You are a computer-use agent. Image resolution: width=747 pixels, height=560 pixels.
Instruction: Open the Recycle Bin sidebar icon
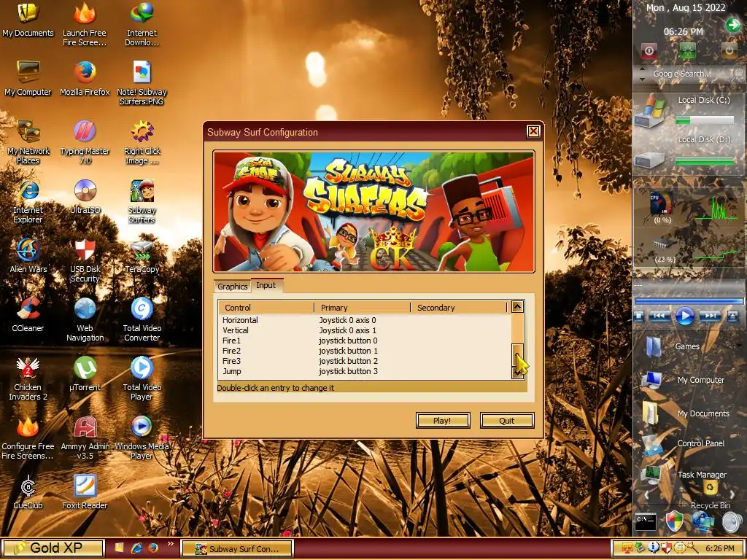click(711, 488)
